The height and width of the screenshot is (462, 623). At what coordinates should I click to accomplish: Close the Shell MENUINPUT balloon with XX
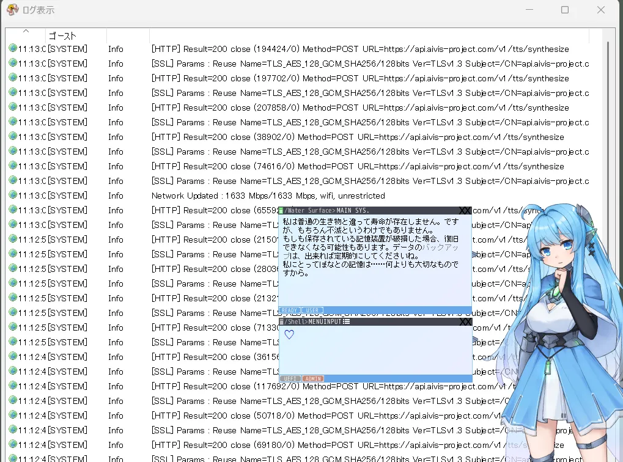tap(465, 321)
